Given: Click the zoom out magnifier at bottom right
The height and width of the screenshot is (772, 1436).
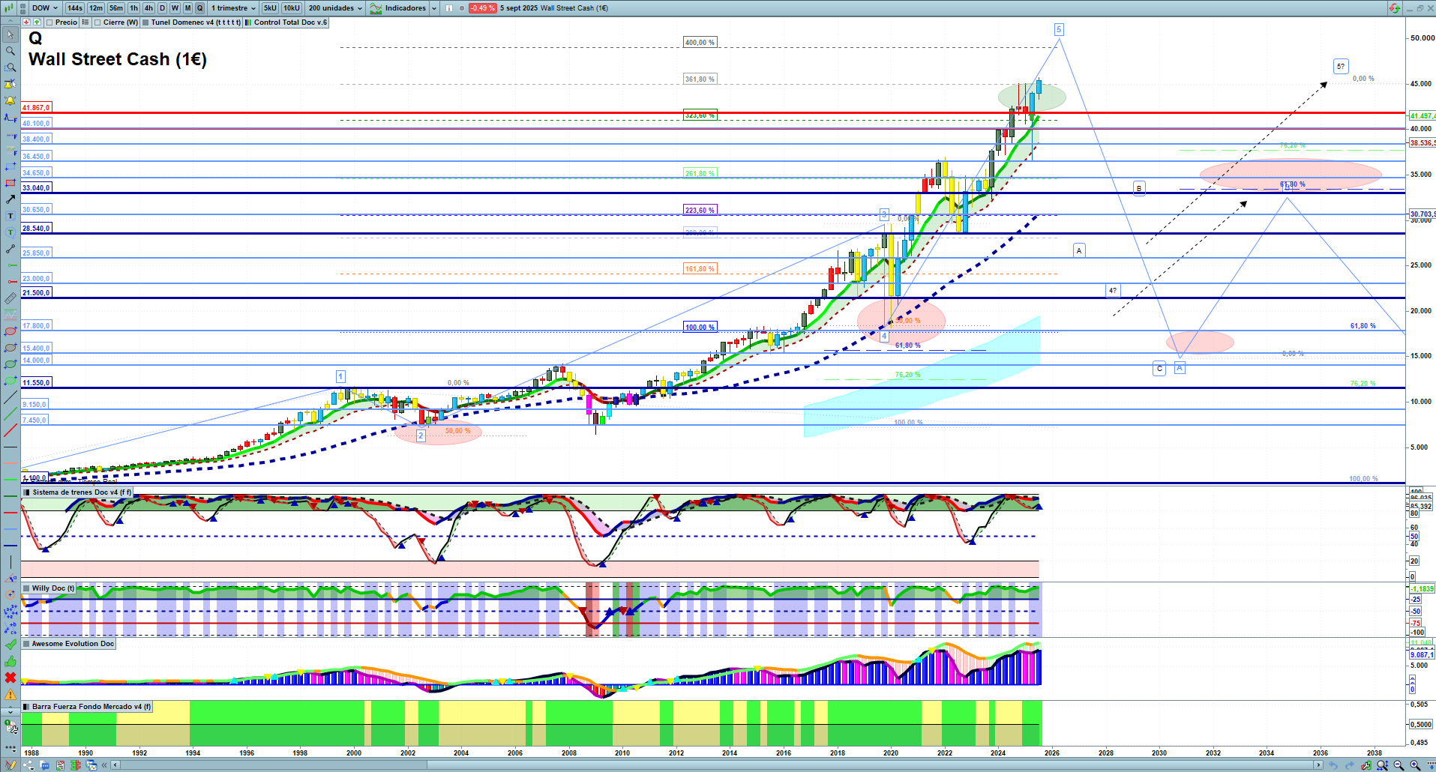Looking at the screenshot, I should [1399, 765].
